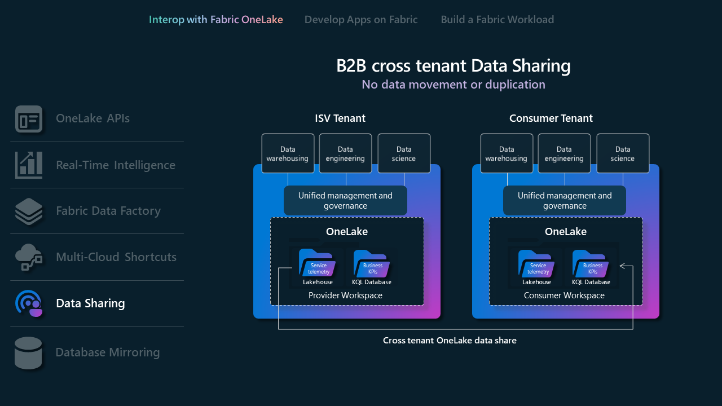Select the OneLake heading in Provider Workspace

point(347,231)
